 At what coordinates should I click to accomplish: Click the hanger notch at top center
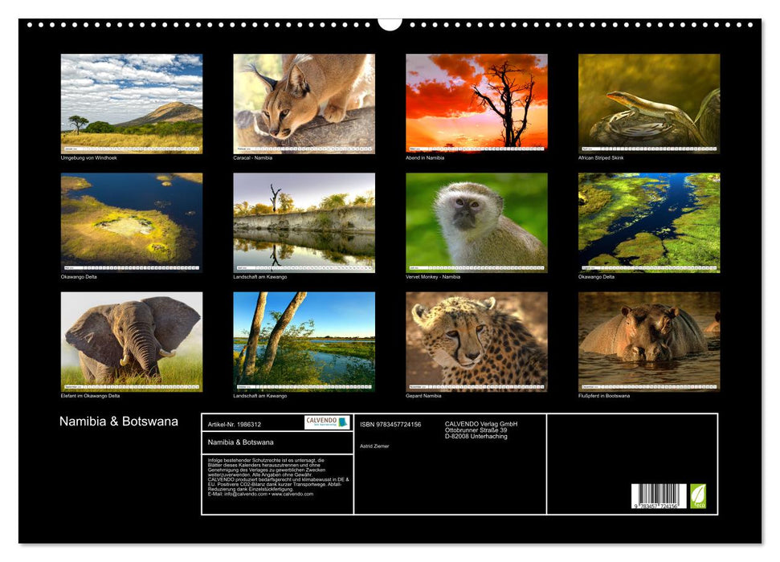point(390,23)
